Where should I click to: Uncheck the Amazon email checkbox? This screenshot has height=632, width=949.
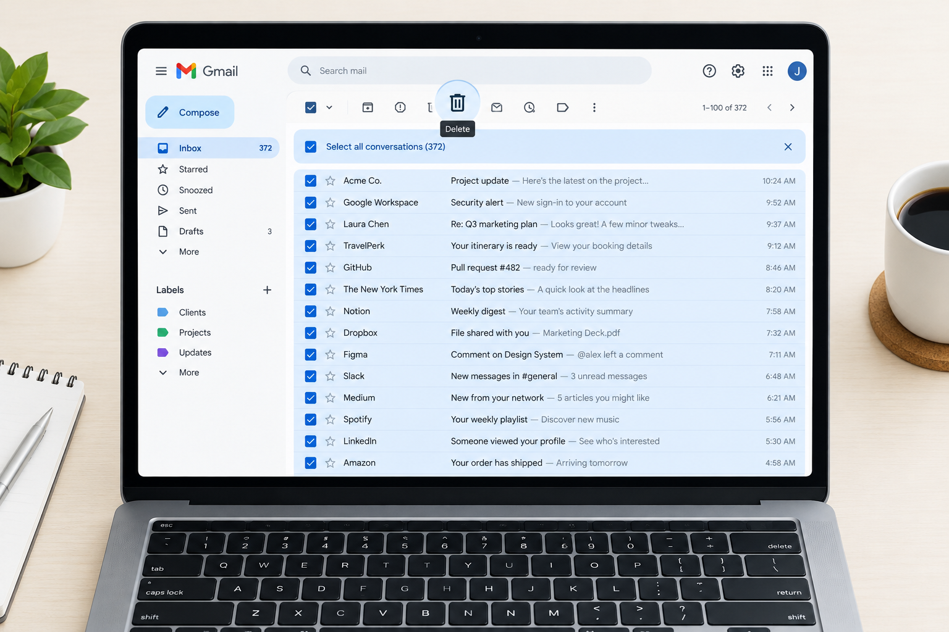[x=311, y=463]
